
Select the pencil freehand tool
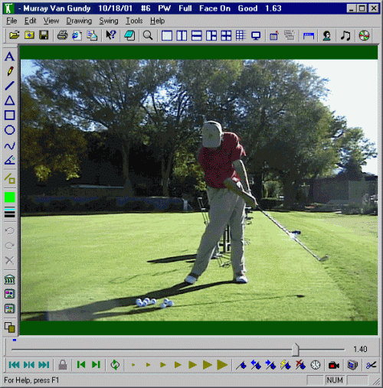point(10,71)
